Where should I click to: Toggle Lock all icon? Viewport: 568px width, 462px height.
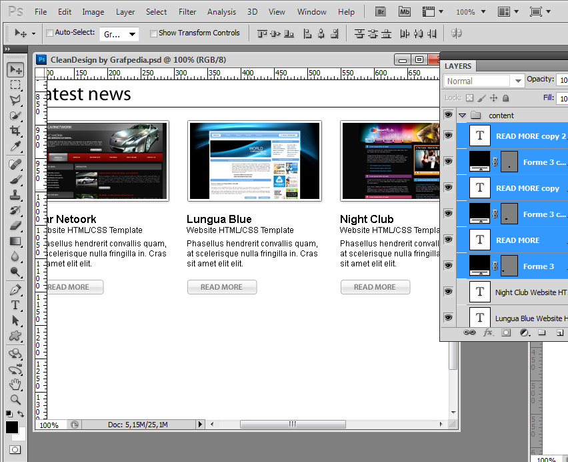point(506,98)
